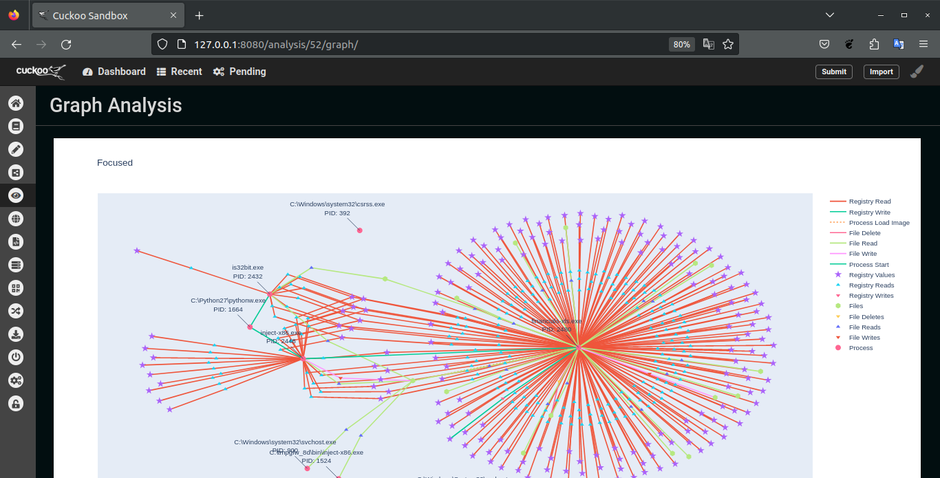Select the eye icon in sidebar

tap(16, 196)
